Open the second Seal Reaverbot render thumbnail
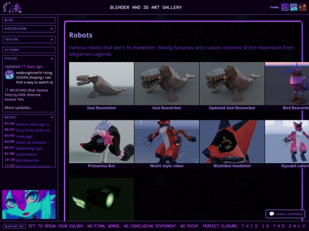This screenshot has height=231, width=309. pos(167,83)
